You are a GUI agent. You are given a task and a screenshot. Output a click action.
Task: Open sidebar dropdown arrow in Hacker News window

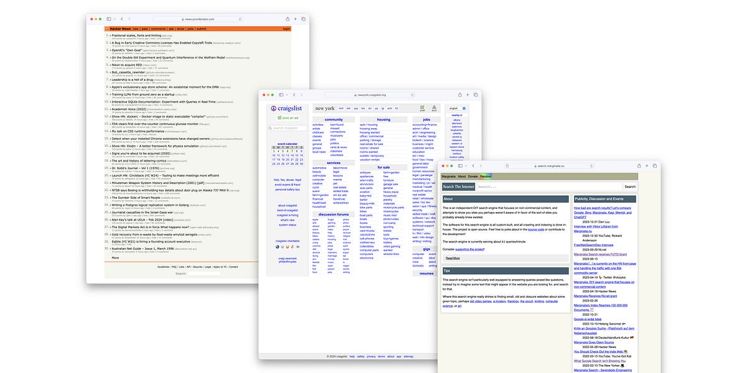coord(114,19)
